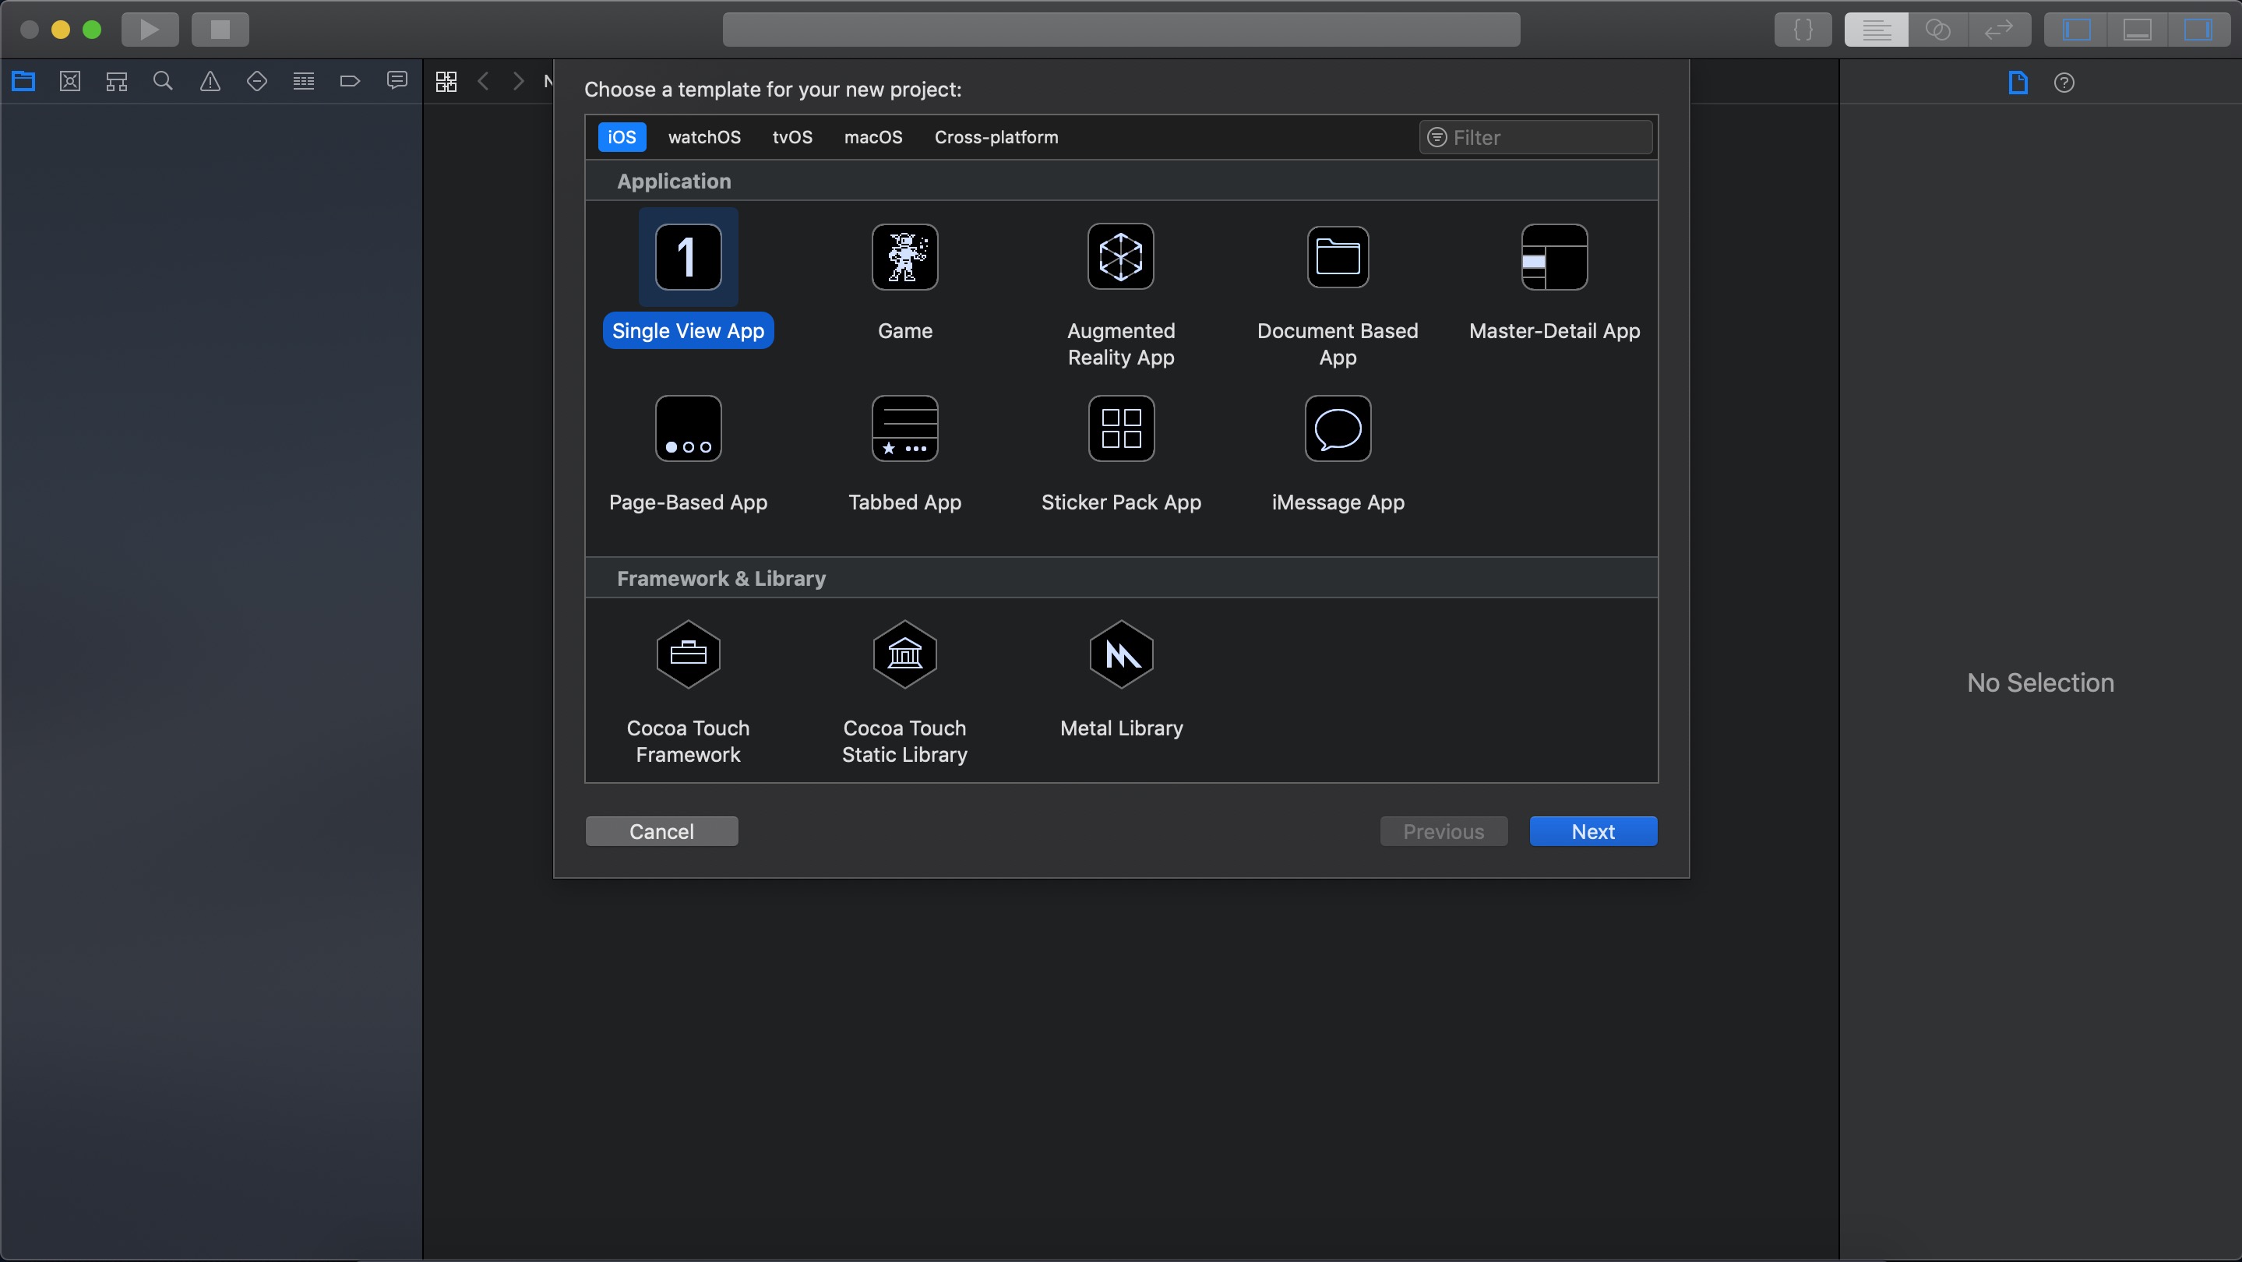Open the Source Control navigator
The width and height of the screenshot is (2242, 1262).
[x=70, y=82]
